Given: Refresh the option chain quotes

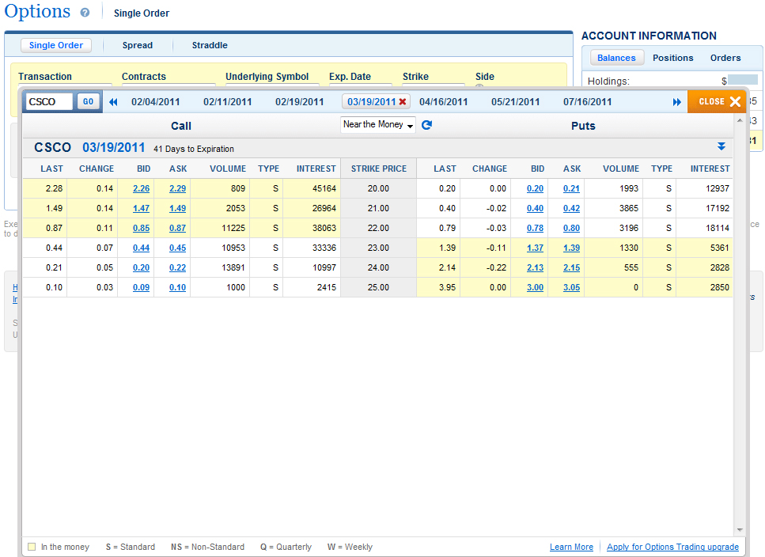Looking at the screenshot, I should [x=426, y=125].
